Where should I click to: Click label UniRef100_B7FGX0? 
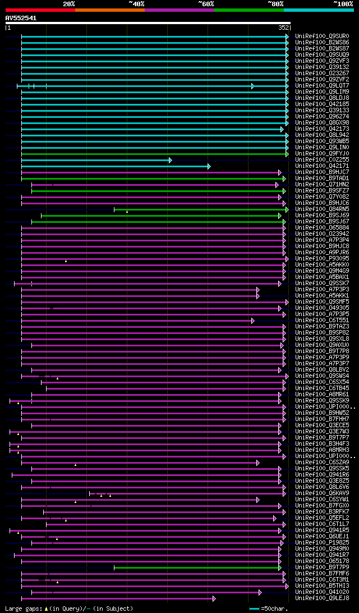[323, 505]
